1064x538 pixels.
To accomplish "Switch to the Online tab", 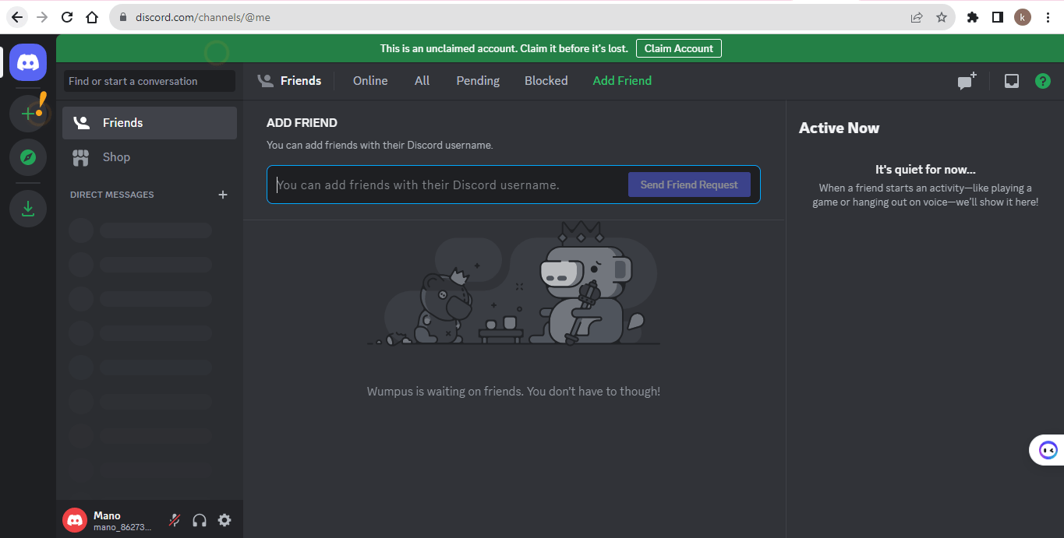I will pos(370,81).
